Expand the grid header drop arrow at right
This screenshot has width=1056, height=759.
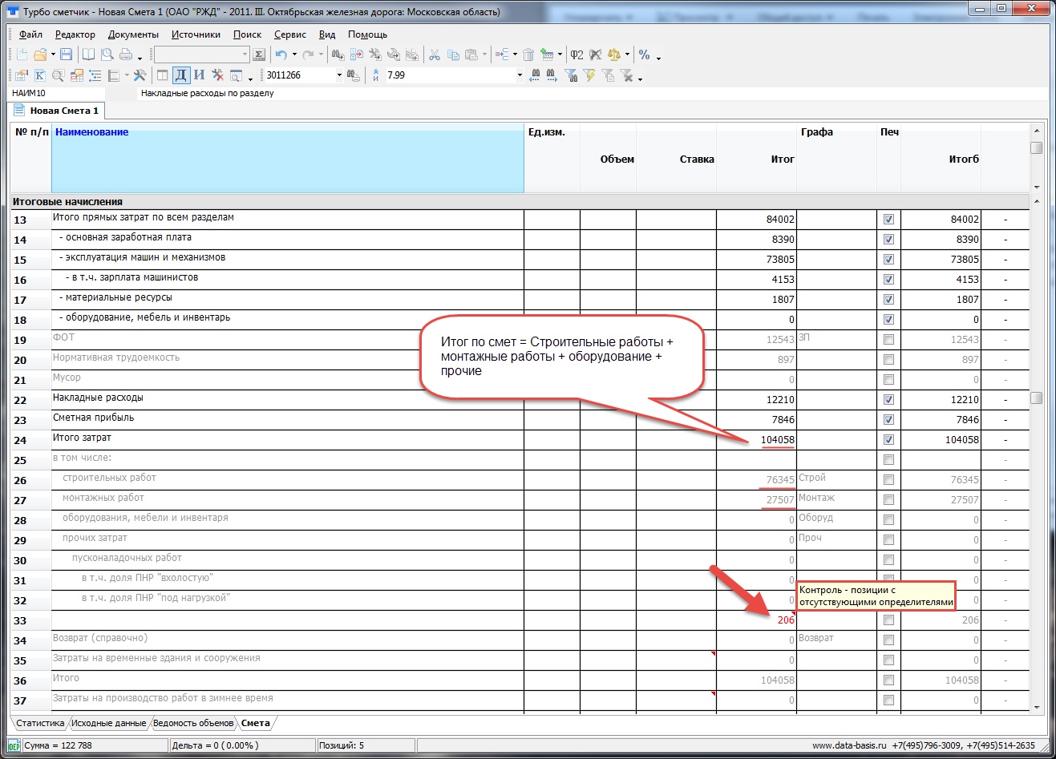[1037, 187]
